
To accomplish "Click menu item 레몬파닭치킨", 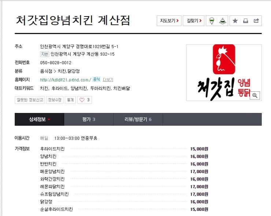I will 52,187.
